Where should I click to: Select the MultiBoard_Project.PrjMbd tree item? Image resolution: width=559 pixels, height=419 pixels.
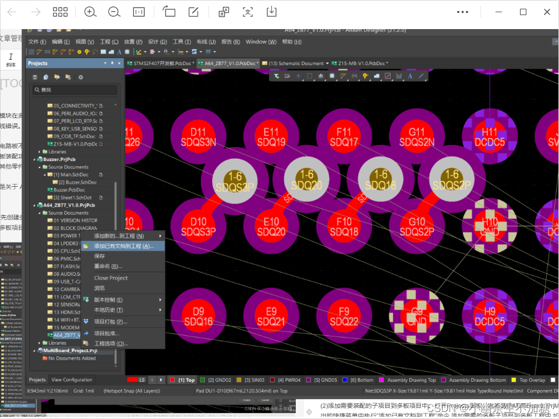click(x=69, y=351)
